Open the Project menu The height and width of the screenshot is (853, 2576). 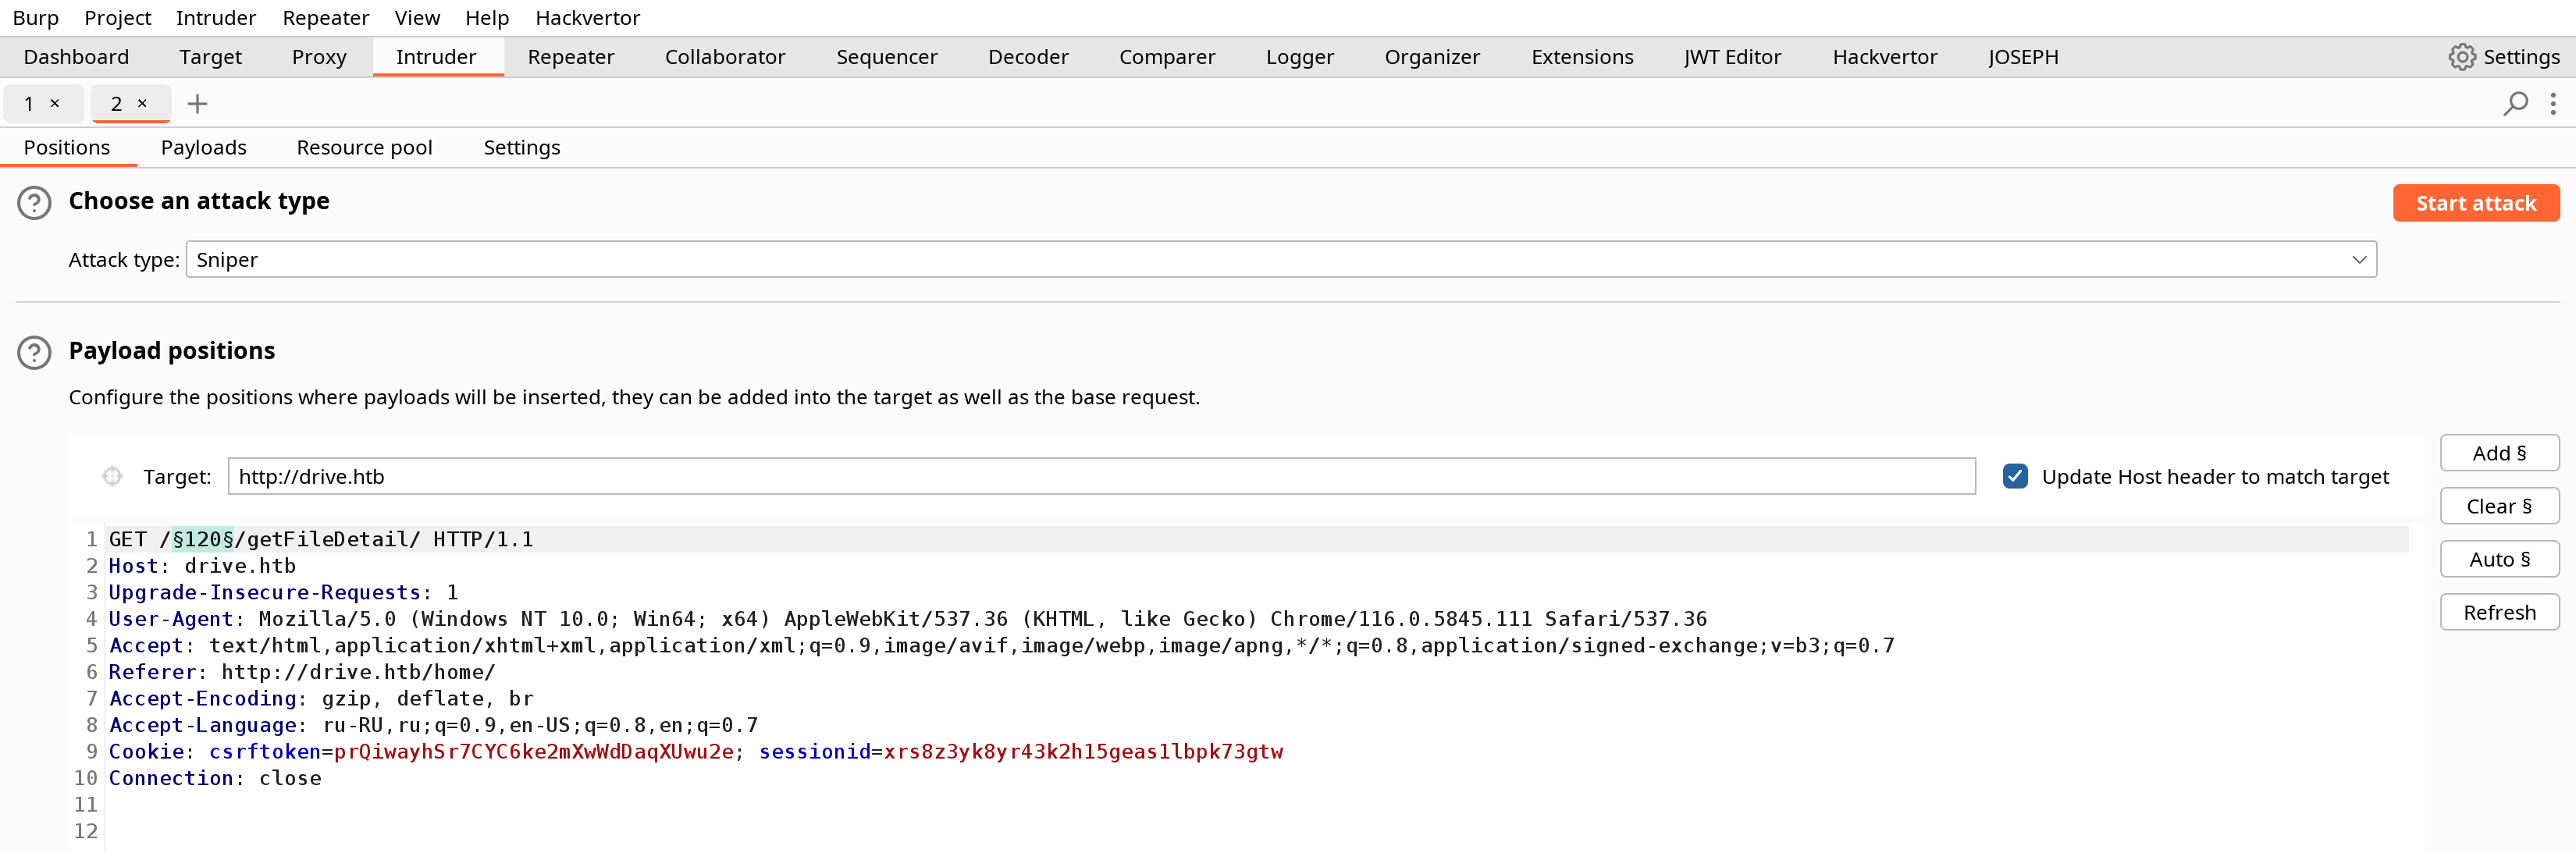(118, 18)
